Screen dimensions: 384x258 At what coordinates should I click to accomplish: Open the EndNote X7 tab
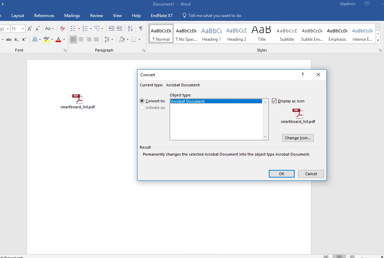click(x=162, y=16)
